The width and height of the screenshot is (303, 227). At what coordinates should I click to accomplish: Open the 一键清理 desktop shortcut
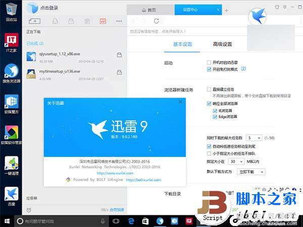(x=12, y=165)
